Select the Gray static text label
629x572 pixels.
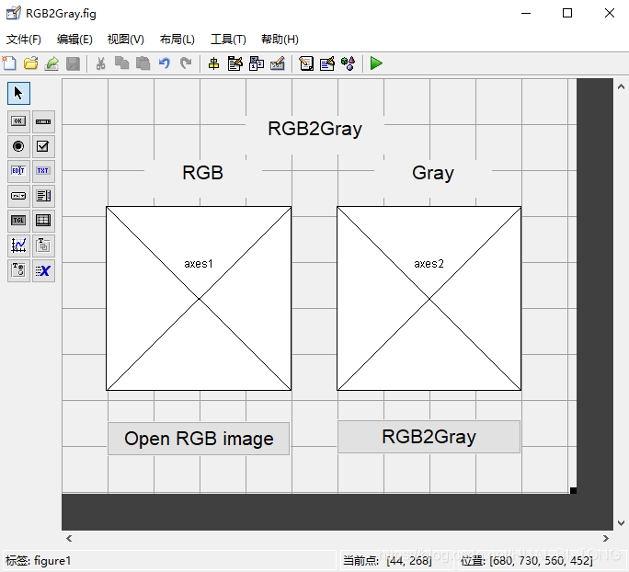pos(433,173)
